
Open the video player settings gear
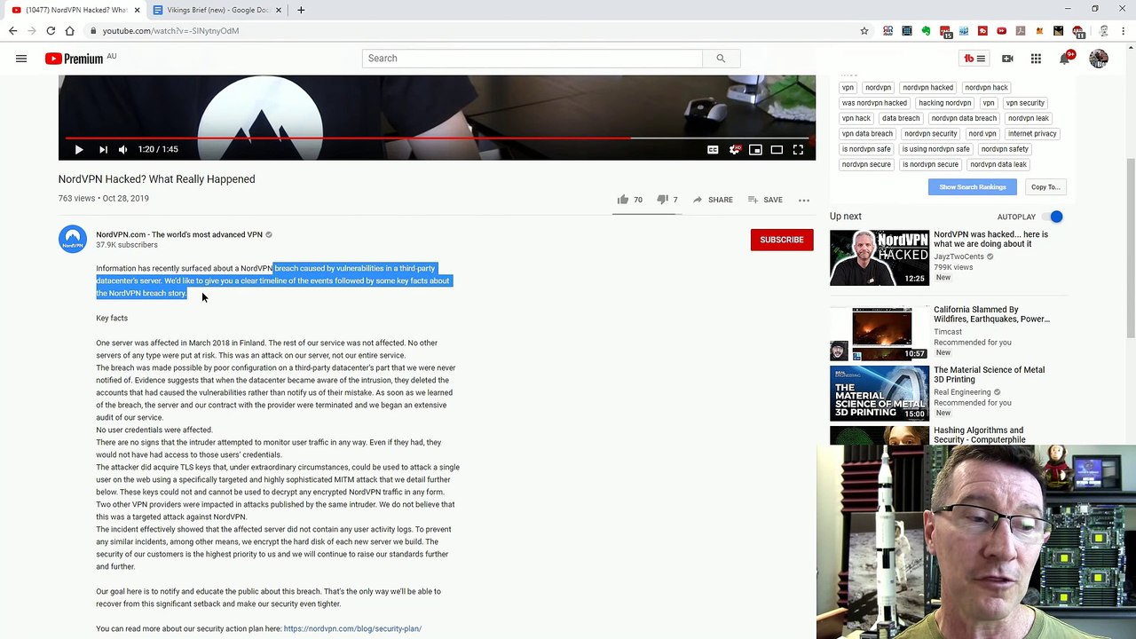[x=734, y=150]
